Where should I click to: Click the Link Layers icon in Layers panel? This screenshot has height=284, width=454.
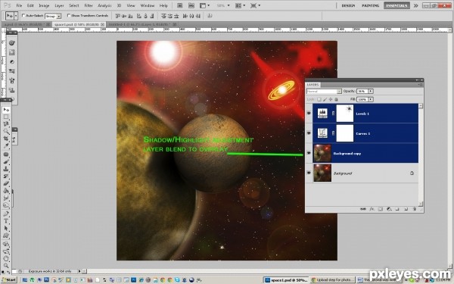[x=362, y=209]
